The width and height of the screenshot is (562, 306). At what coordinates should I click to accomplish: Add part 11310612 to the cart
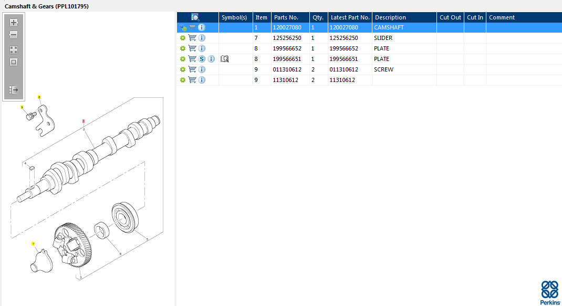(192, 80)
